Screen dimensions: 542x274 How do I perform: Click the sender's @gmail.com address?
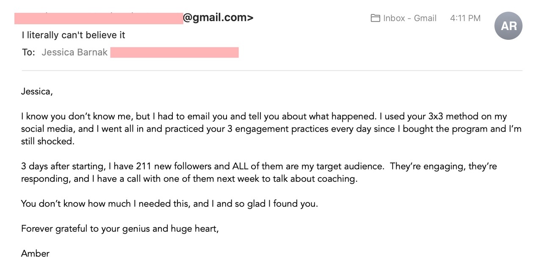[218, 18]
